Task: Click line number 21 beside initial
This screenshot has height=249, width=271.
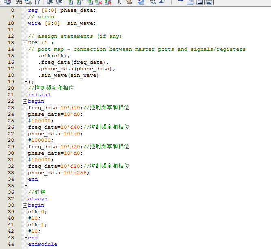Action: click(x=11, y=95)
